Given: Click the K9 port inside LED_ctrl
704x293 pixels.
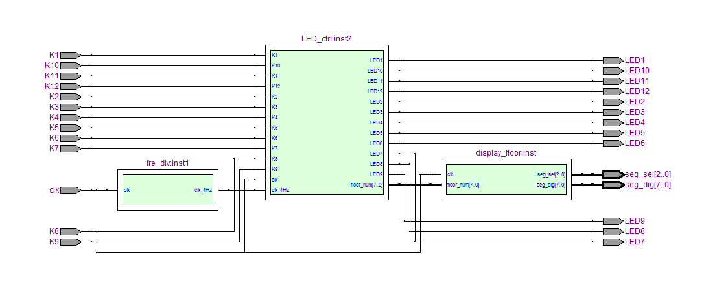Looking at the screenshot, I should tap(274, 169).
